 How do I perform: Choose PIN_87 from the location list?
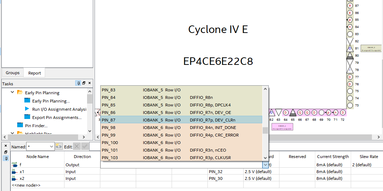[x=181, y=120]
